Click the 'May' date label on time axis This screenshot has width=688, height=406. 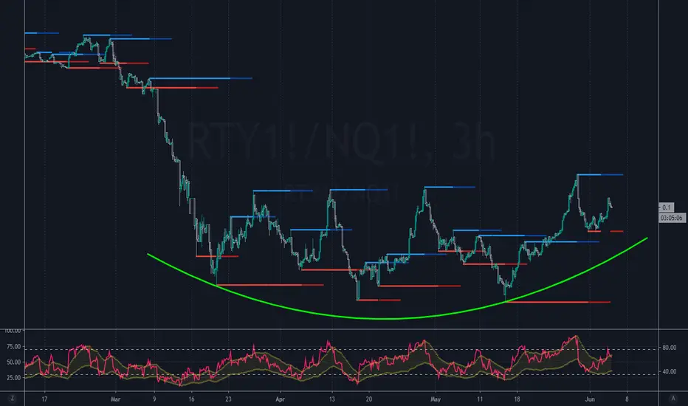(436, 399)
